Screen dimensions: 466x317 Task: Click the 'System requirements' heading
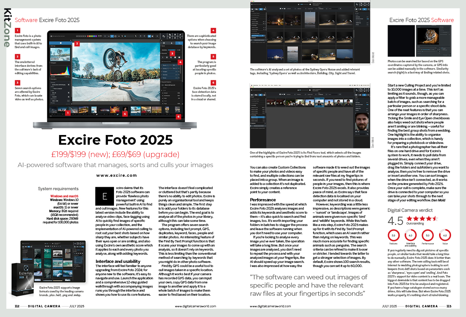pyautogui.click(x=58, y=189)
